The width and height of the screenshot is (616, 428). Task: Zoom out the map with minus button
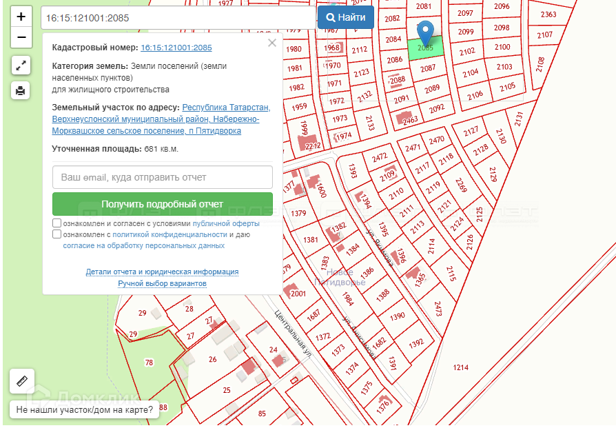click(x=21, y=37)
